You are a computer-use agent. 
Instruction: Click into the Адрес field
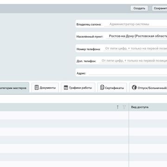point(128,73)
